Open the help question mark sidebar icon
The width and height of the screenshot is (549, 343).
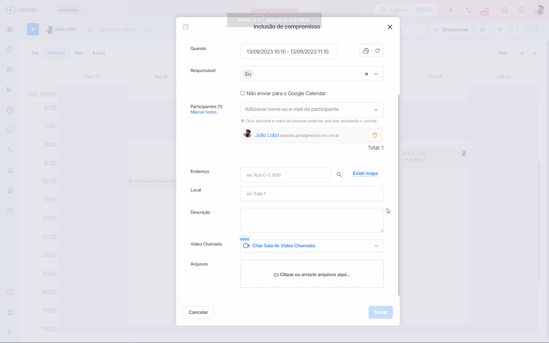pyautogui.click(x=10, y=292)
